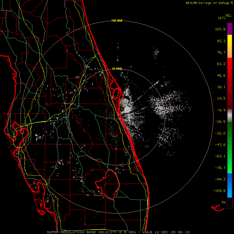Select the -109.8 velocity scale value
The image size is (234, 234).
[x=219, y=191]
